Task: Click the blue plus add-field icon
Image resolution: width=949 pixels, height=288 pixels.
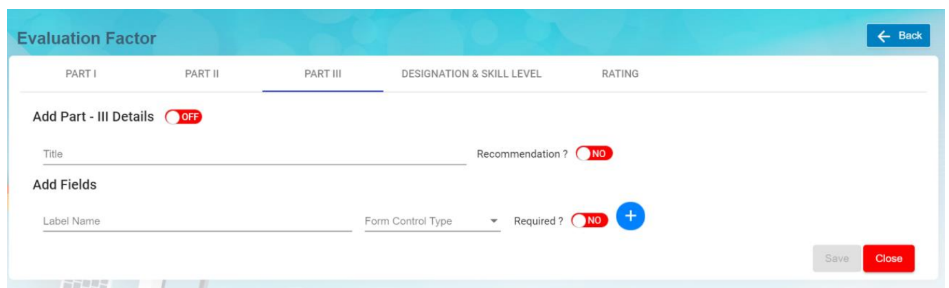Action: click(630, 217)
